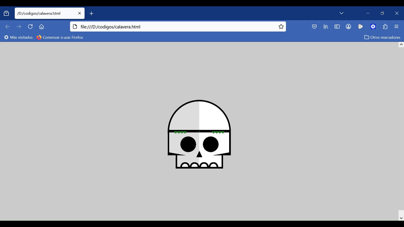404x227 pixels.
Task: Click the extension icon beside account
Action: pyautogui.click(x=361, y=27)
